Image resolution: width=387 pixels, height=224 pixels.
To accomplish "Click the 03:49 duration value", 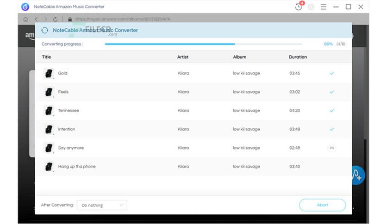I will 295,129.
